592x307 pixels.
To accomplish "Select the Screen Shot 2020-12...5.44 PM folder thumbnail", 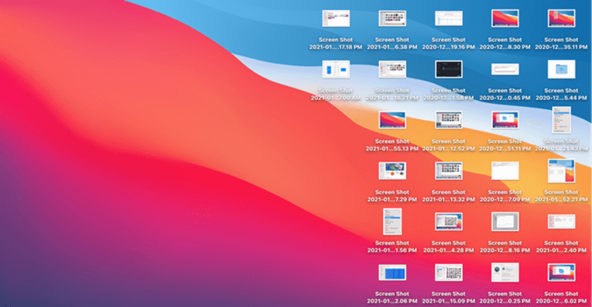I will pos(561,69).
